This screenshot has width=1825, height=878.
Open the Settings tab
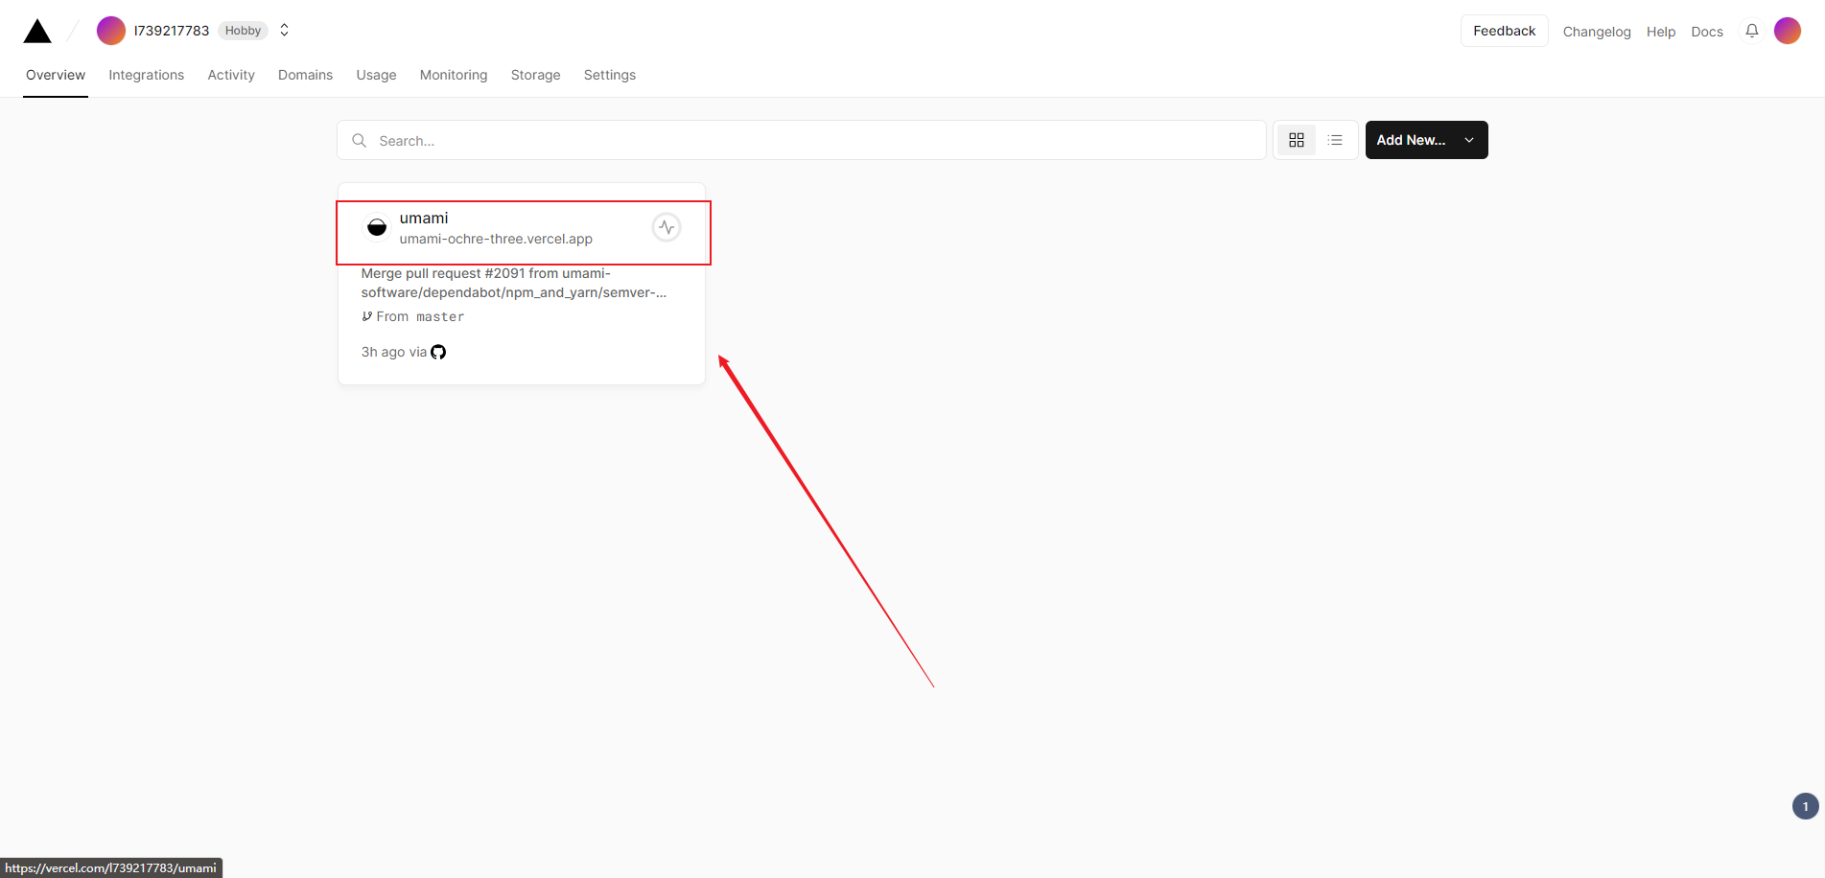coord(610,75)
